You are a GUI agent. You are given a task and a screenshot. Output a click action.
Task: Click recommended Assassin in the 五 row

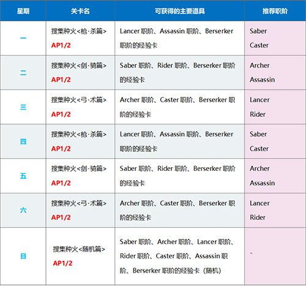pos(263,183)
